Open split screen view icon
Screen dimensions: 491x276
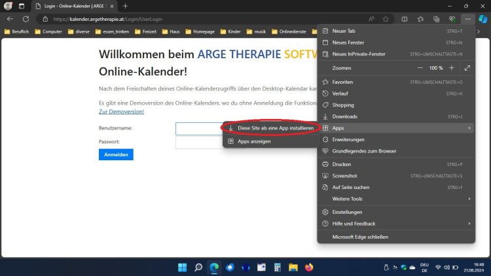(x=405, y=19)
